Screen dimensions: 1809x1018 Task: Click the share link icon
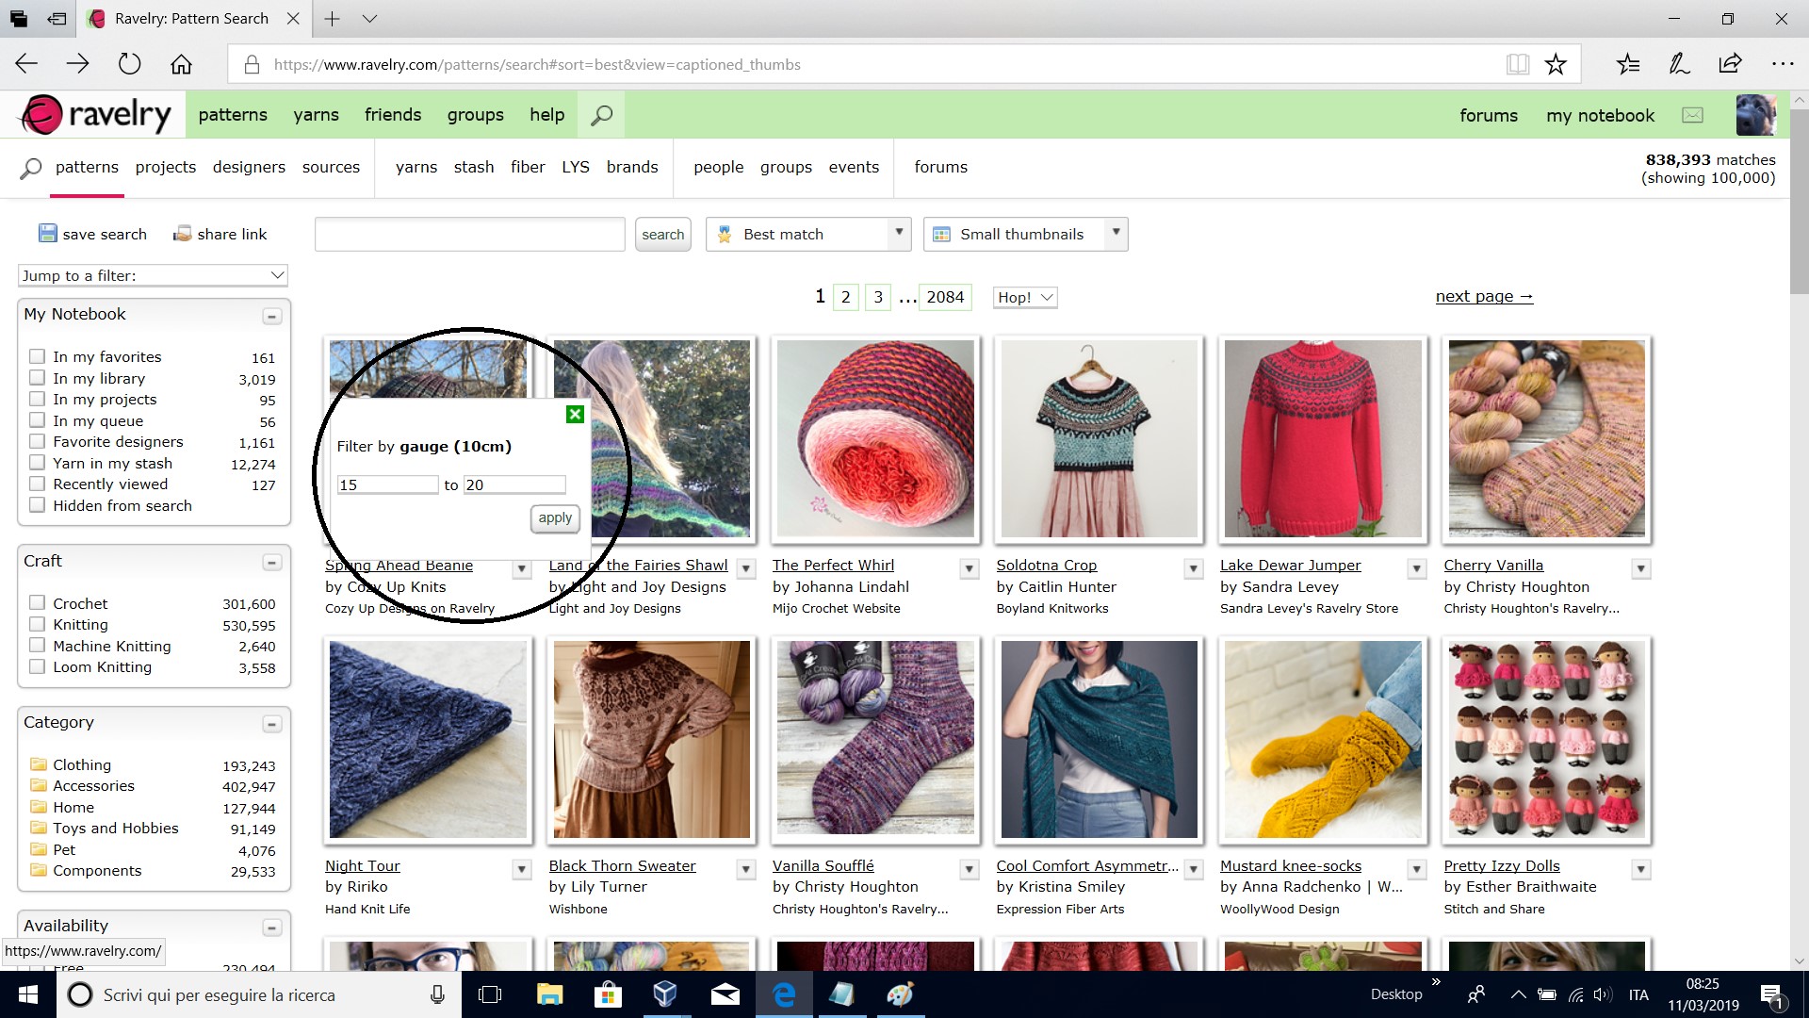[x=182, y=232]
